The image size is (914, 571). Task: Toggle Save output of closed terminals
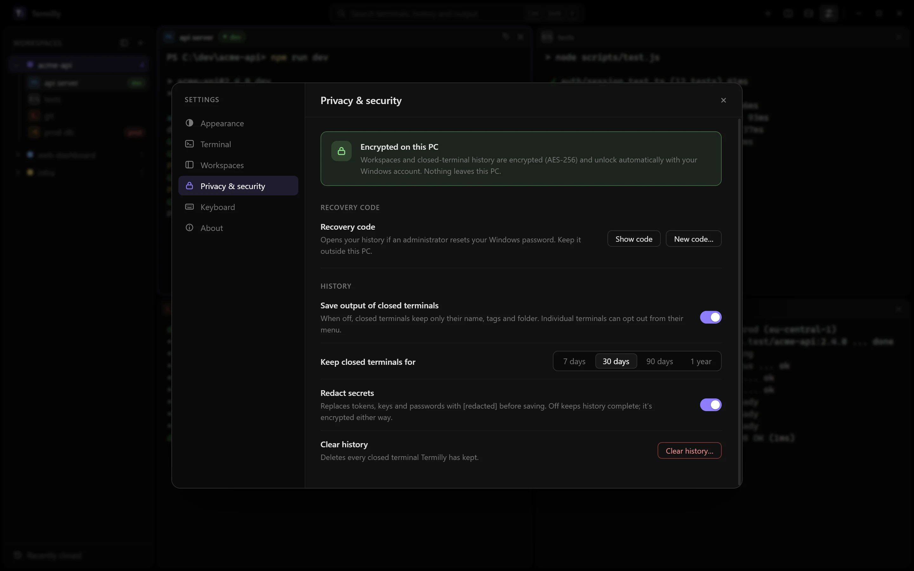point(711,317)
